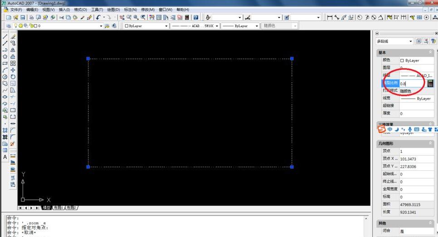Toggle the layer on/off lightbulb icon
This screenshot has width=438, height=237.
click(x=16, y=26)
